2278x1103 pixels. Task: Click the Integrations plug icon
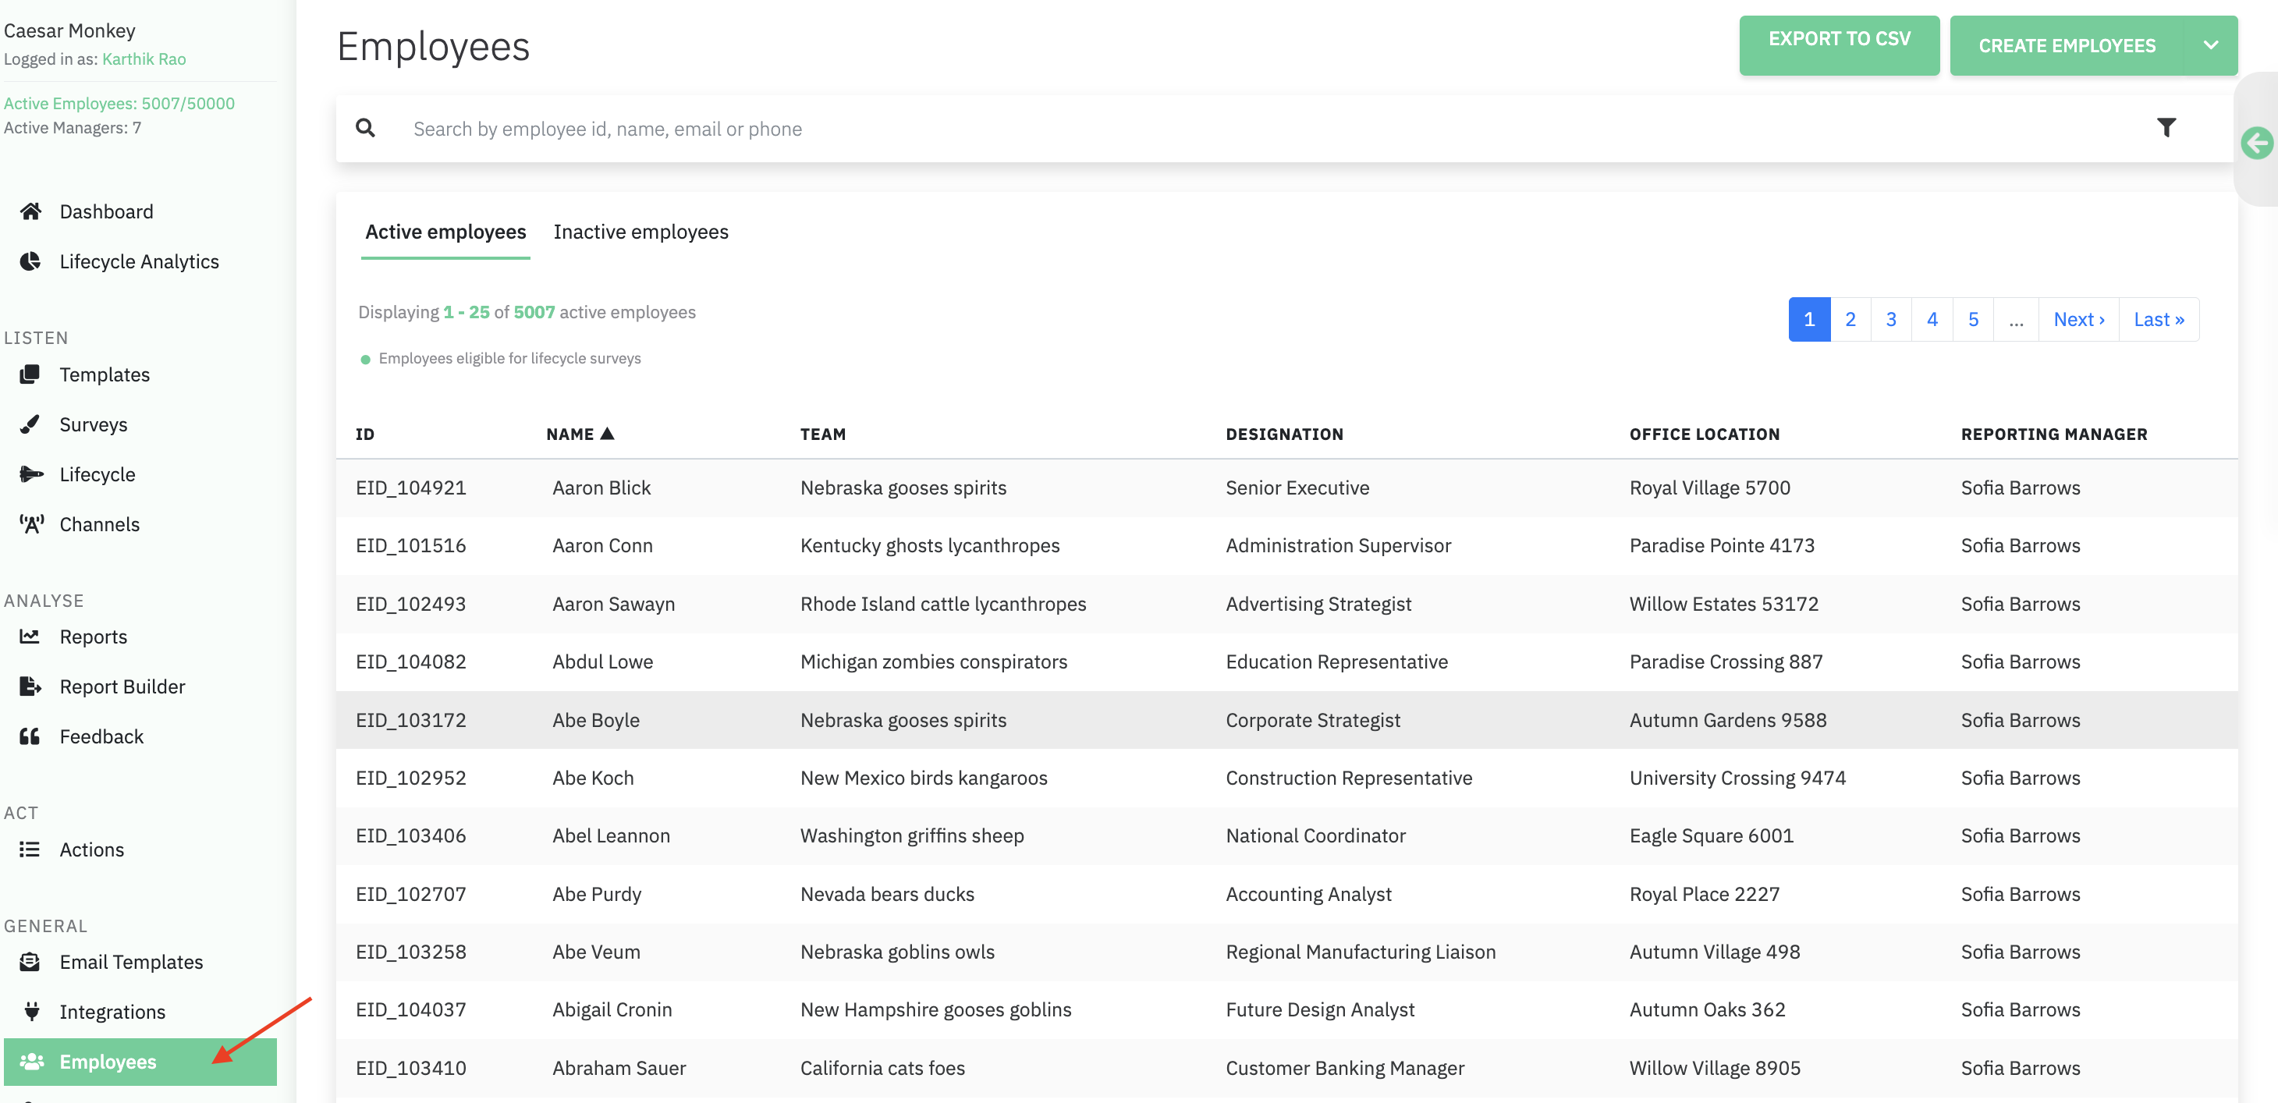pyautogui.click(x=31, y=1011)
